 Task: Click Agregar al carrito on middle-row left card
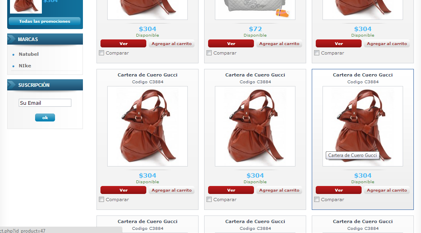171,190
